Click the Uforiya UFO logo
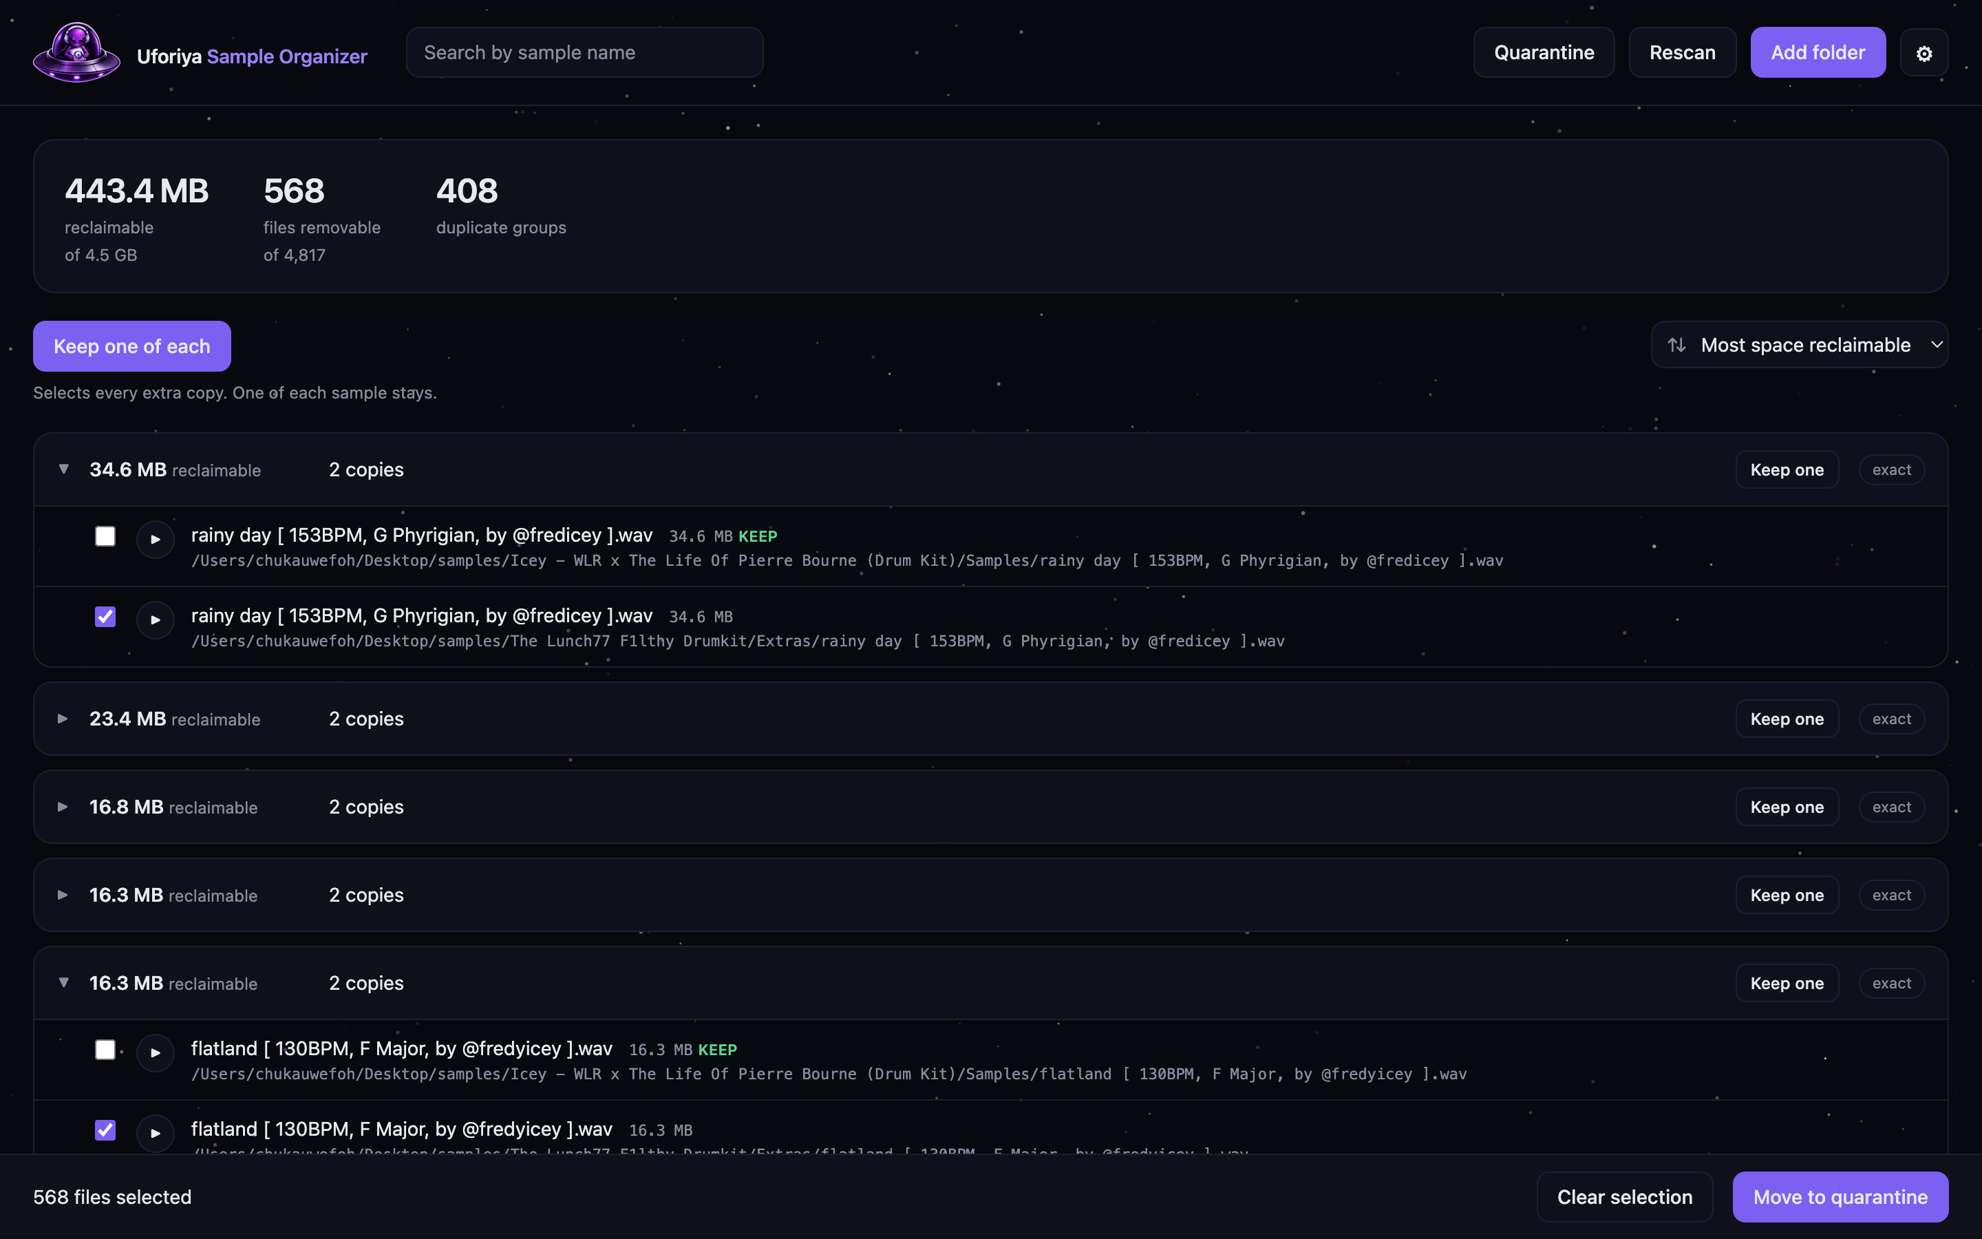Image resolution: width=1982 pixels, height=1239 pixels. (76, 52)
